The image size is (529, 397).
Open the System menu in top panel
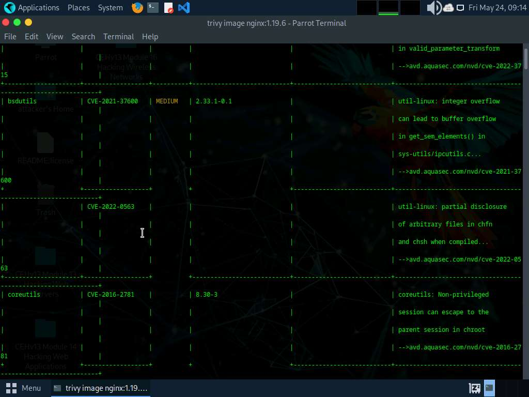110,8
